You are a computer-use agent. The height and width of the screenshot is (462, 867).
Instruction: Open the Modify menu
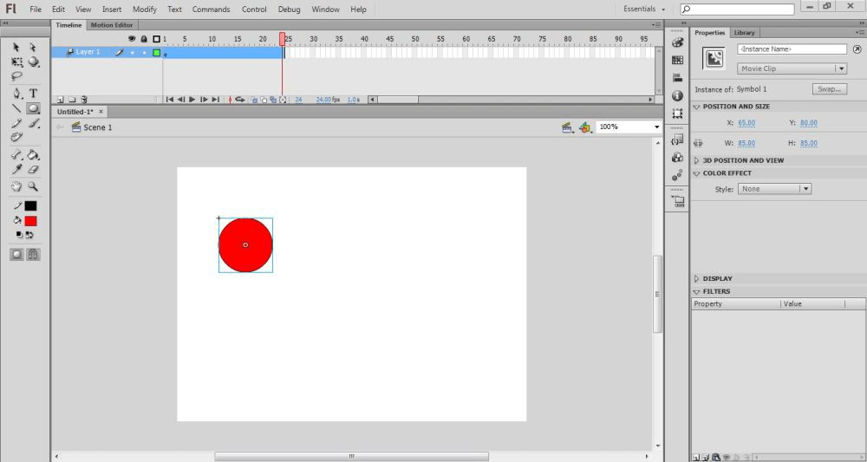pyautogui.click(x=144, y=10)
